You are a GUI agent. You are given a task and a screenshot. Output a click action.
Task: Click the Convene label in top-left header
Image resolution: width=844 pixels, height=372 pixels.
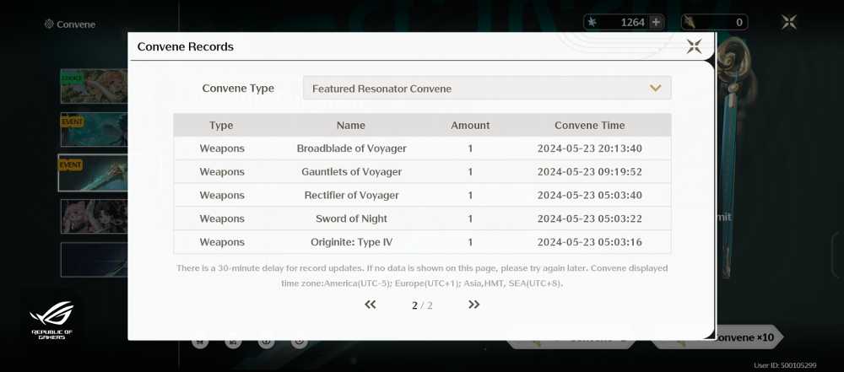click(76, 24)
